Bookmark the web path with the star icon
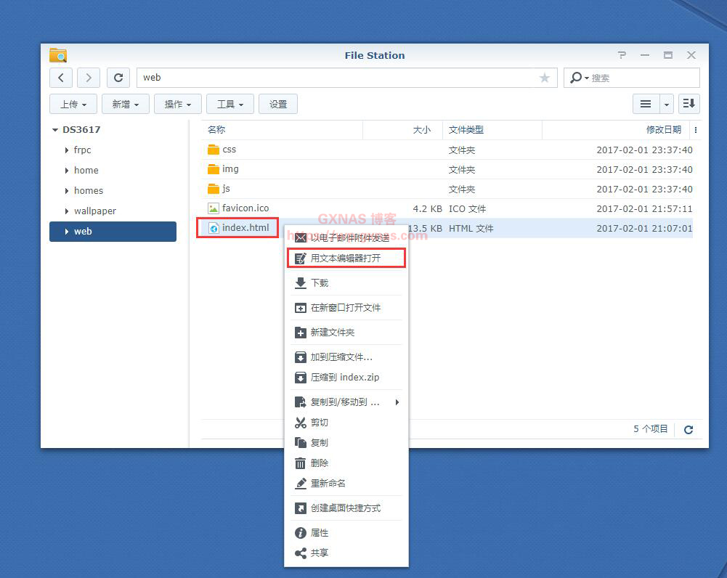Image resolution: width=727 pixels, height=578 pixels. [544, 78]
